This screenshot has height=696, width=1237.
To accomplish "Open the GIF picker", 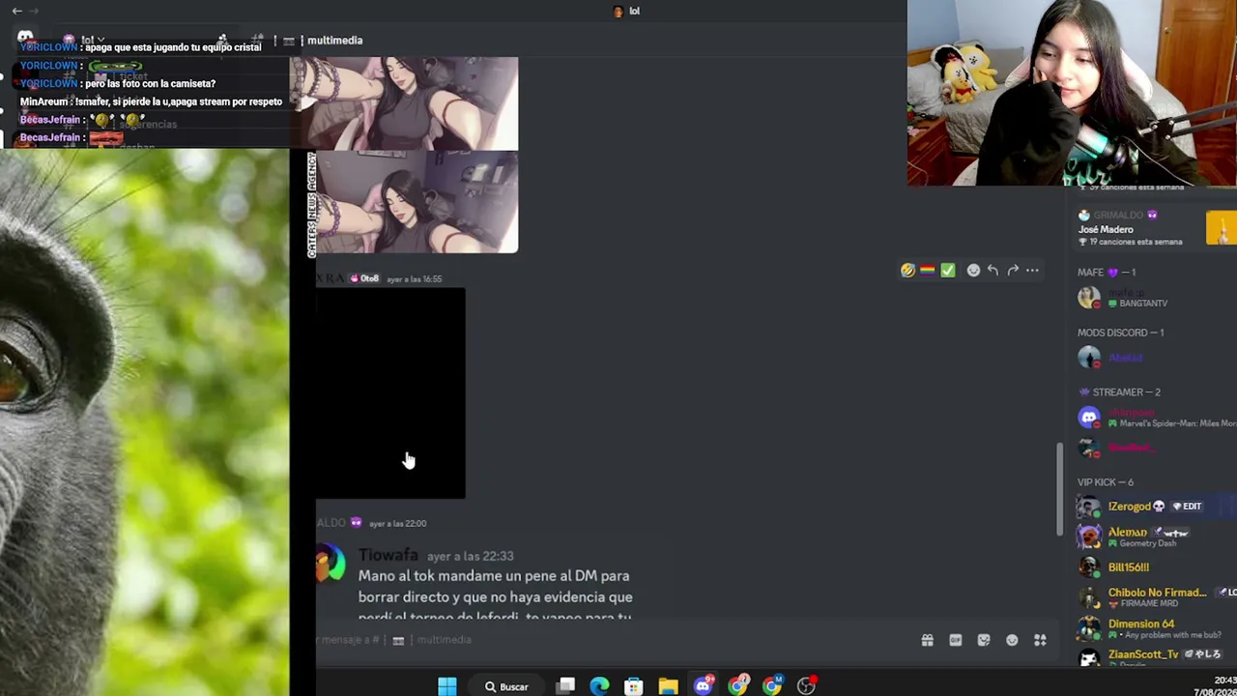I will (x=956, y=640).
